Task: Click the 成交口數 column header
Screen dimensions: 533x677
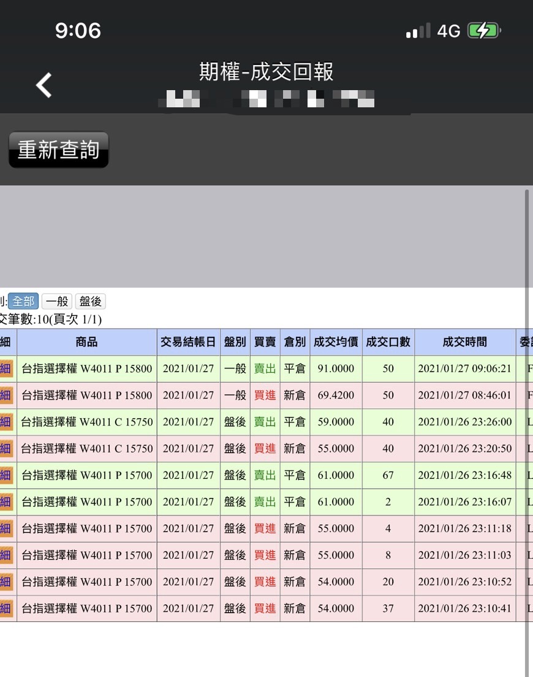Action: tap(388, 342)
